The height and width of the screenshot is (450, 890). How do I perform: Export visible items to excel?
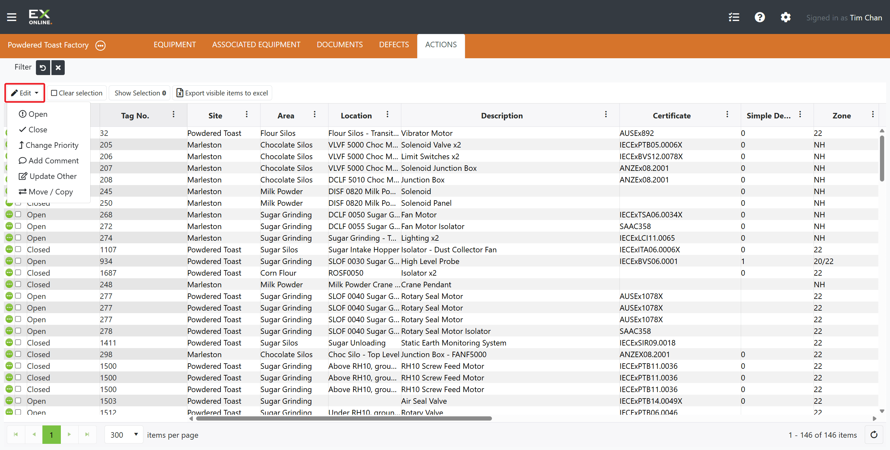coord(222,93)
